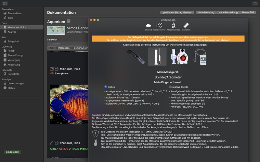Choose the red swing-arm hydrometer instrument
The image size is (260, 162).
click(179, 56)
